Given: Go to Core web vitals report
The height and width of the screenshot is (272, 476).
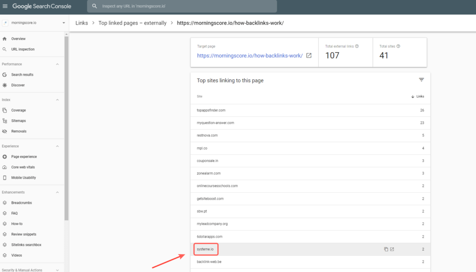Looking at the screenshot, I should 23,167.
